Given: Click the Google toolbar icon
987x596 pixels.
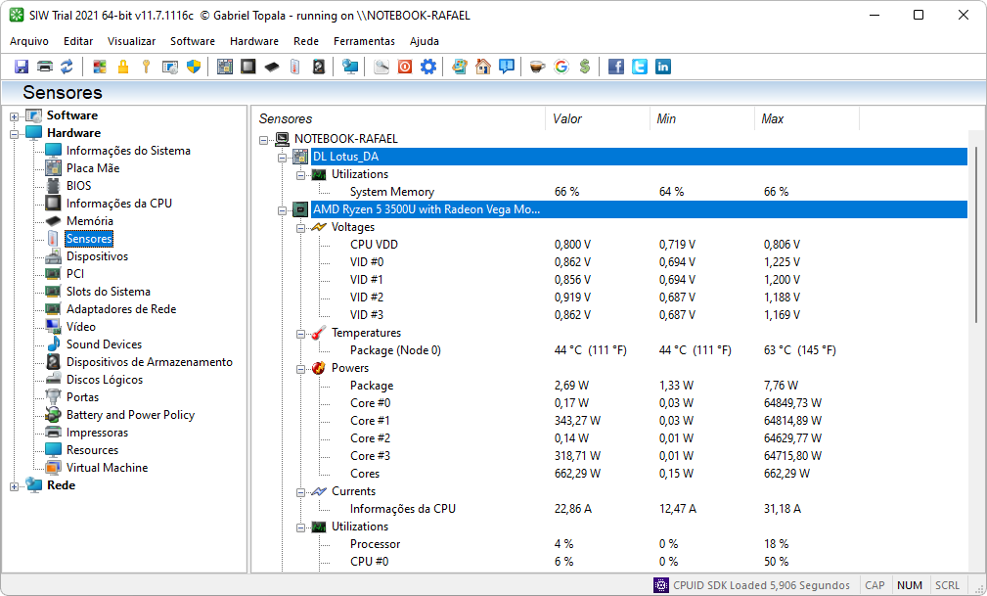Looking at the screenshot, I should tap(561, 67).
